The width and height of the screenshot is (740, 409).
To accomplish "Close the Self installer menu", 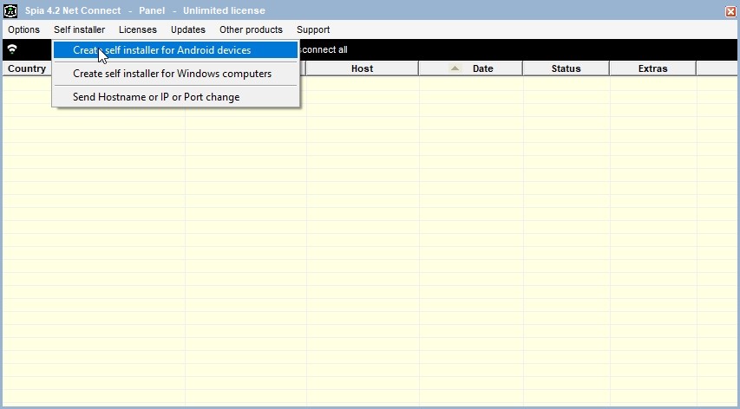I will pos(79,29).
